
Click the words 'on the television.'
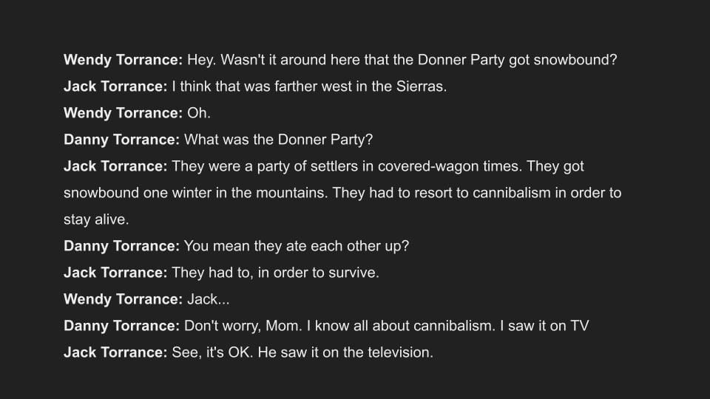pyautogui.click(x=378, y=353)
